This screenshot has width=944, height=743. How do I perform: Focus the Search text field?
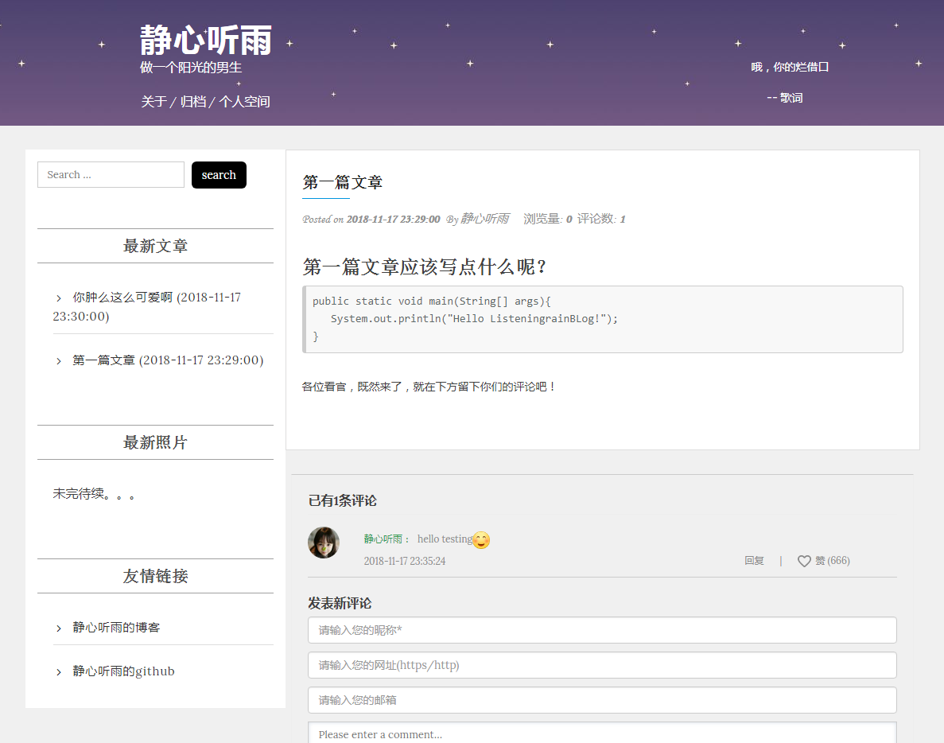pos(111,174)
